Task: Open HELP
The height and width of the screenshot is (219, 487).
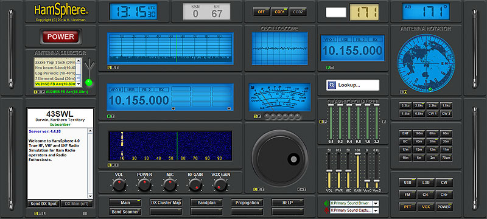Action: [x=287, y=203]
